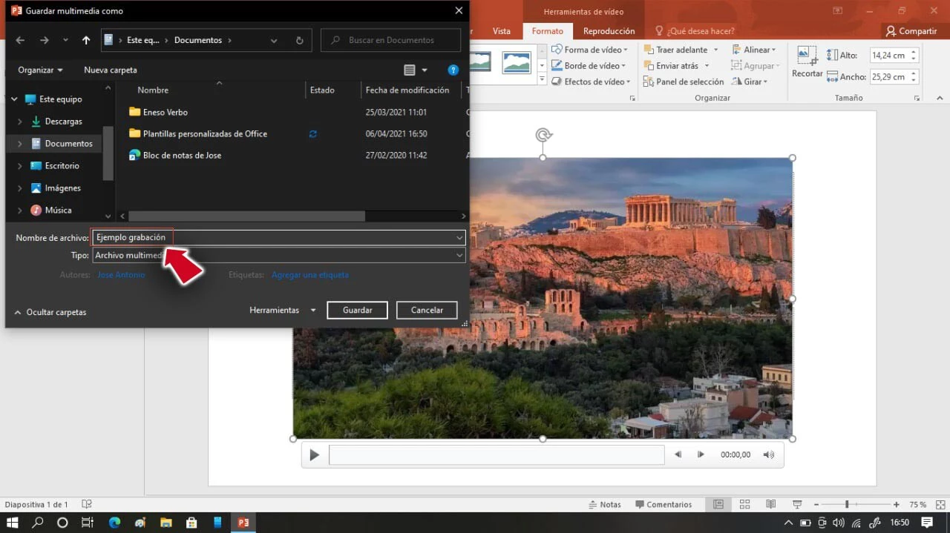Open the Vista ribbon tab
Image resolution: width=950 pixels, height=533 pixels.
click(502, 31)
